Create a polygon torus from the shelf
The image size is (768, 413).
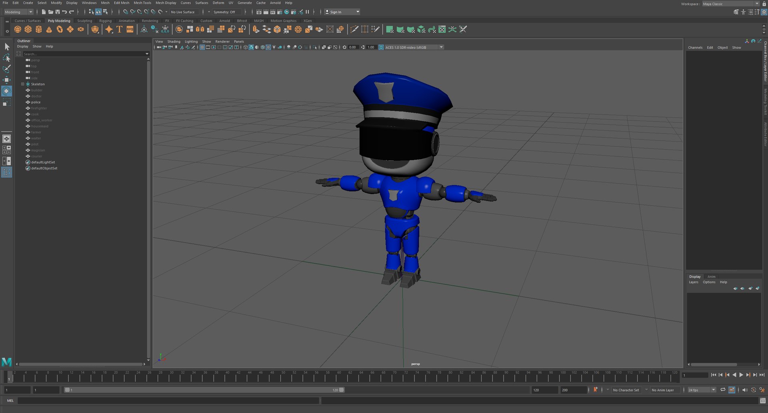pos(60,29)
